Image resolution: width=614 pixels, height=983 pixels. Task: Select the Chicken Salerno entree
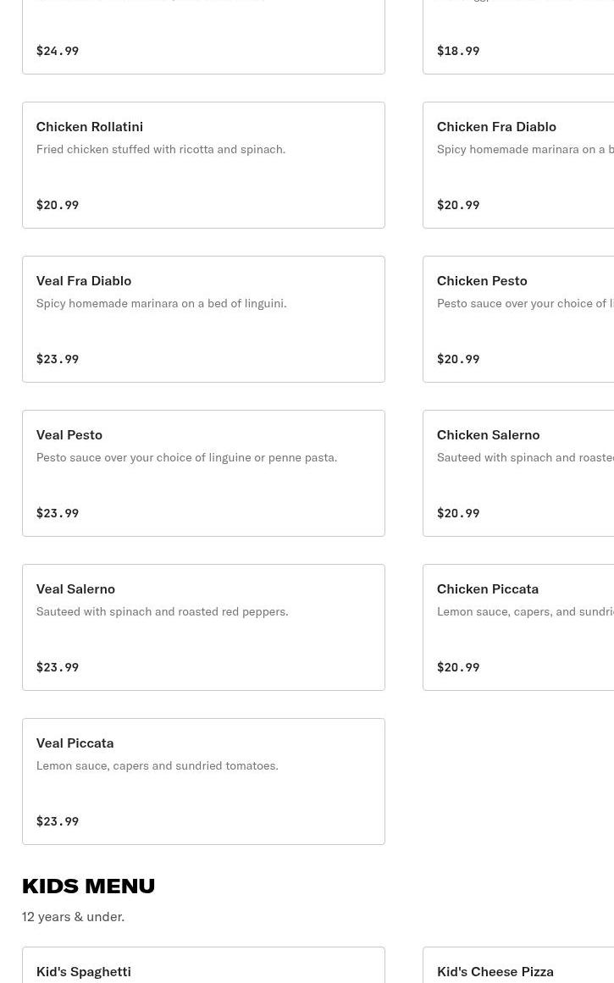pos(518,473)
